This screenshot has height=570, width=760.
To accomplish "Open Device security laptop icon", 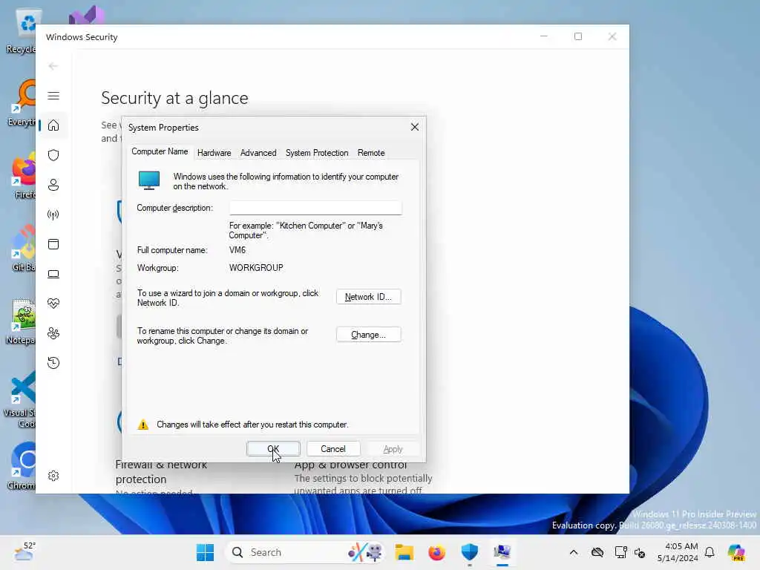I will tap(53, 274).
